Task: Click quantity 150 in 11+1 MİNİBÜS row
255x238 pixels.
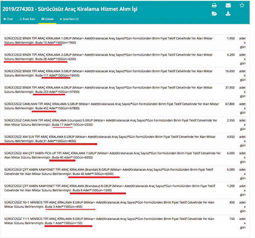Action: point(232,219)
